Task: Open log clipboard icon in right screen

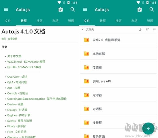Action: tap(140, 10)
